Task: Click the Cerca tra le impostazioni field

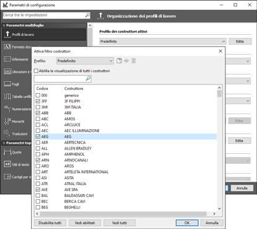Action: pos(44,15)
